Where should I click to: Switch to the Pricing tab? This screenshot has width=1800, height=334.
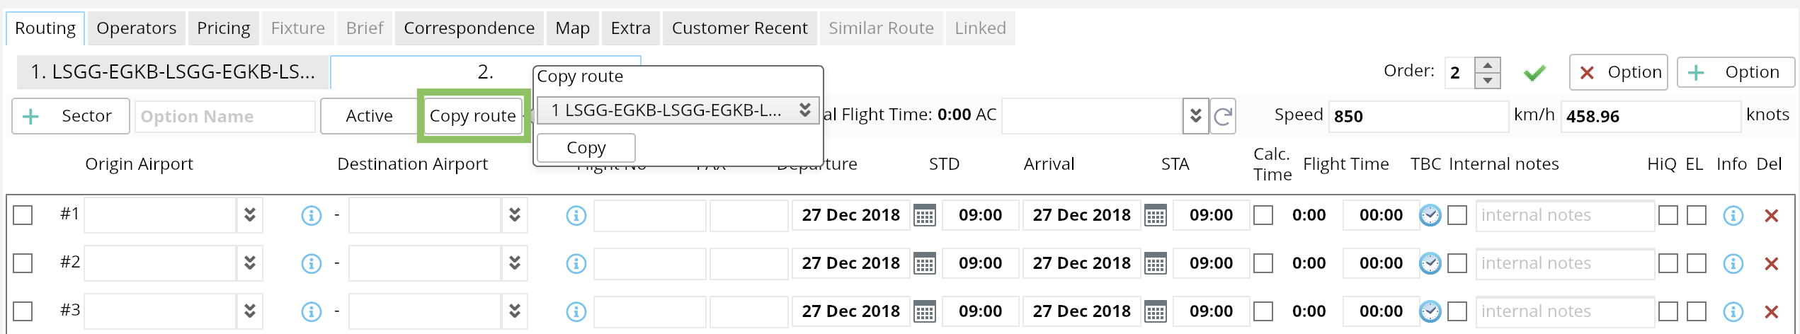pyautogui.click(x=223, y=28)
